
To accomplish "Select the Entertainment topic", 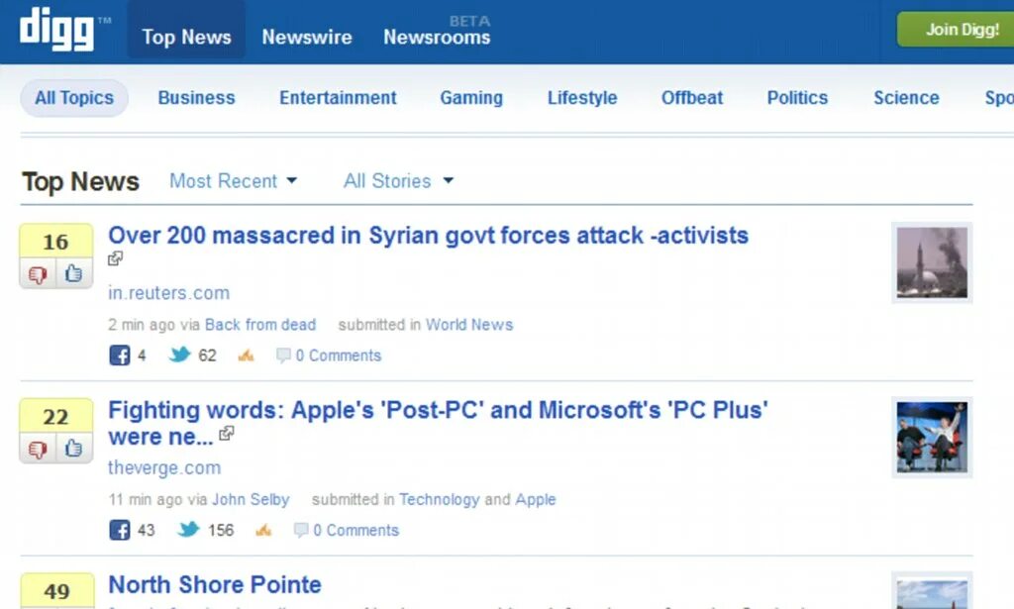I will pos(338,98).
